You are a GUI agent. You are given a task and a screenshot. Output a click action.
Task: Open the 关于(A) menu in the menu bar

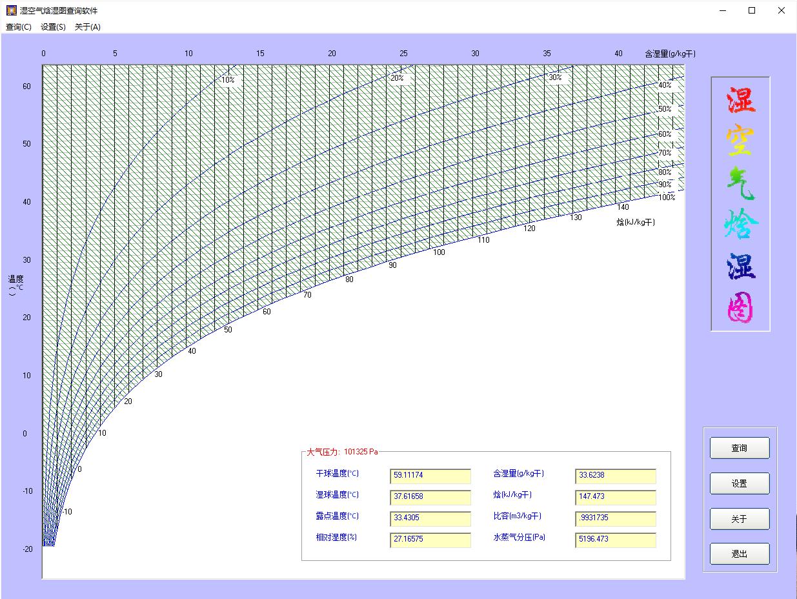point(88,27)
